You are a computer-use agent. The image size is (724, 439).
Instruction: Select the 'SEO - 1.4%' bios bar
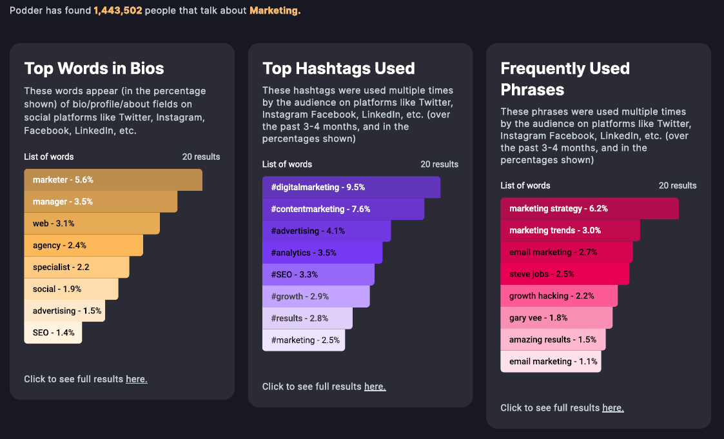53,333
